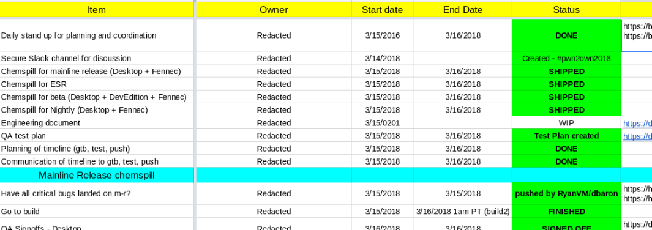Image resolution: width=652 pixels, height=230 pixels.
Task: Click the 3/15/0201 start date cell
Action: click(x=382, y=123)
